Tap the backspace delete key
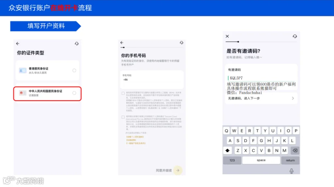 tap(295, 150)
